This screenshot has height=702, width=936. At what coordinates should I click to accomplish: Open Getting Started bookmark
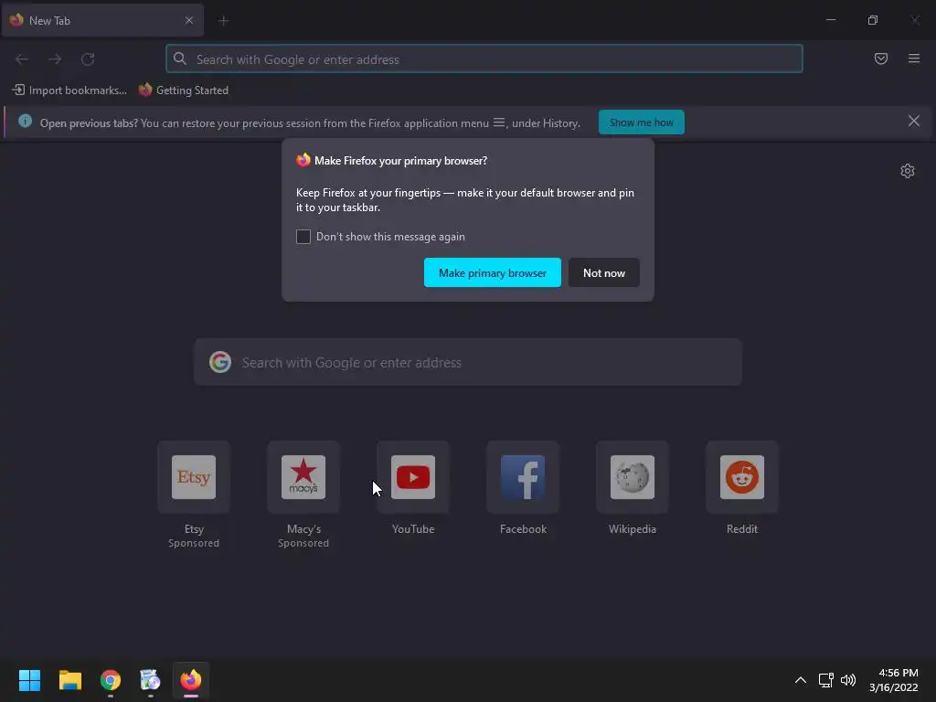183,90
